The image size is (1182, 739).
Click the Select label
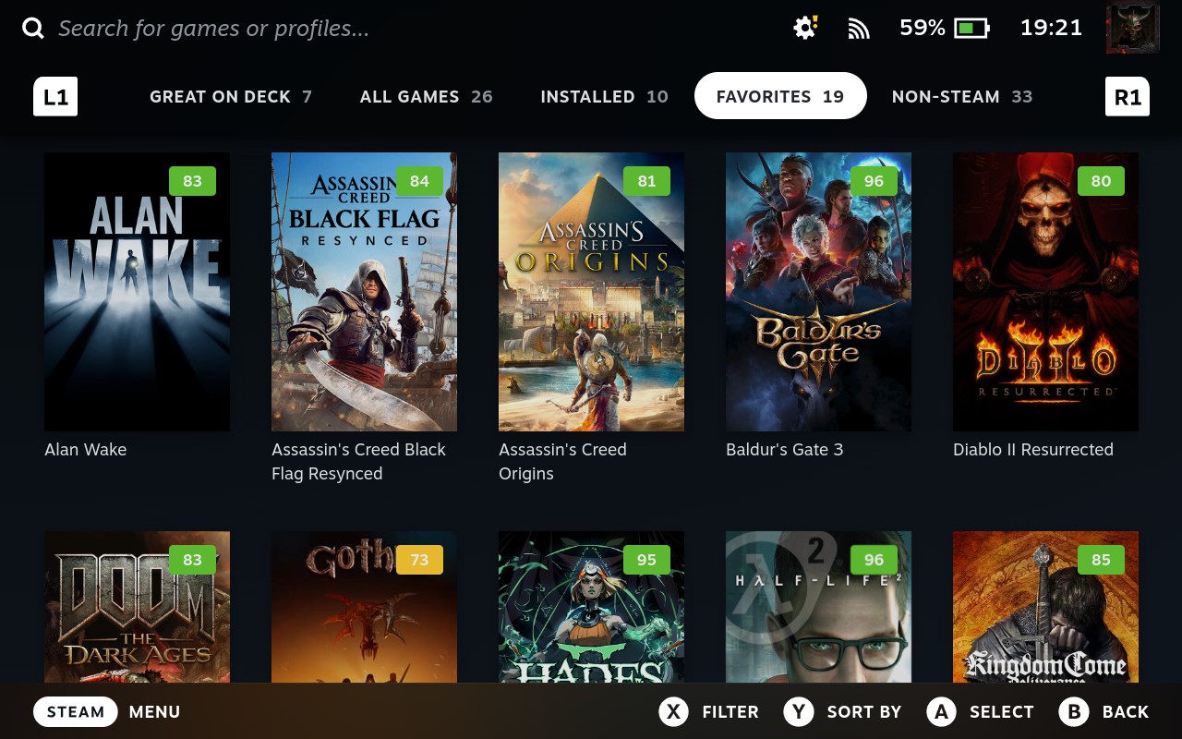1002,712
